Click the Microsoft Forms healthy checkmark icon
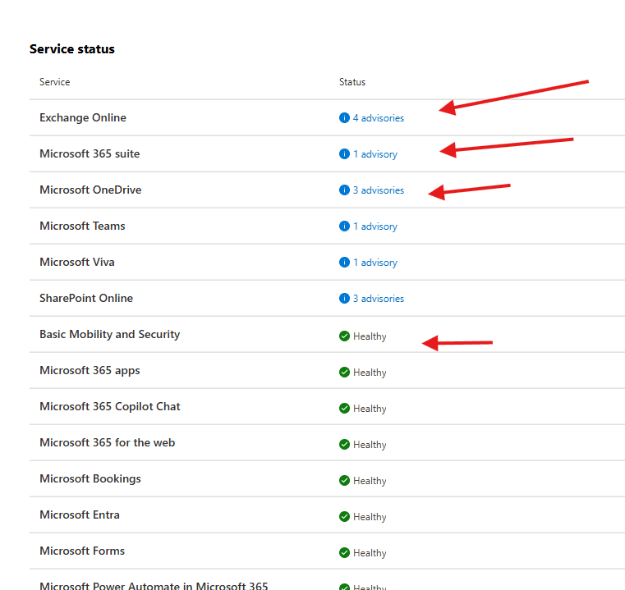Image resolution: width=625 pixels, height=590 pixels. point(344,553)
